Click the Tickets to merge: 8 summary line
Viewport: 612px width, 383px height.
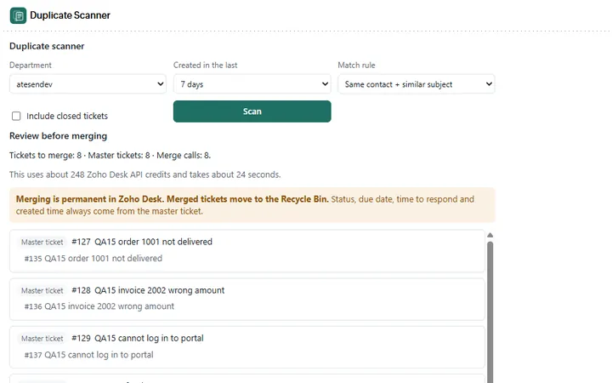pos(110,156)
